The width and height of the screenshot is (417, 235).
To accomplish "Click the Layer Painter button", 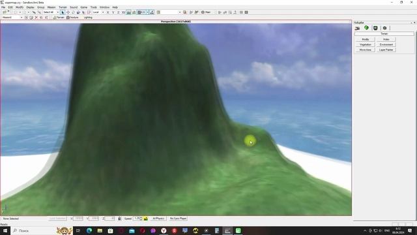I will click(x=386, y=50).
